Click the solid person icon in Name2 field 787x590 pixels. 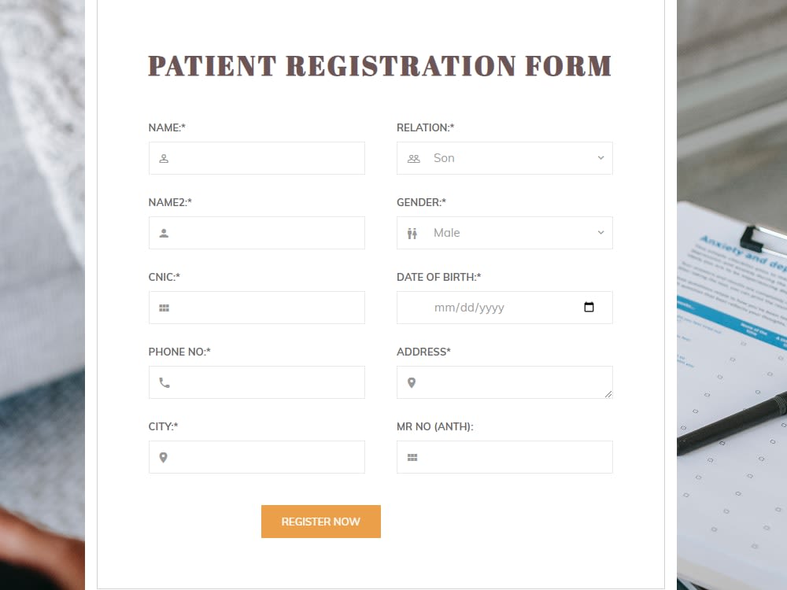click(164, 234)
